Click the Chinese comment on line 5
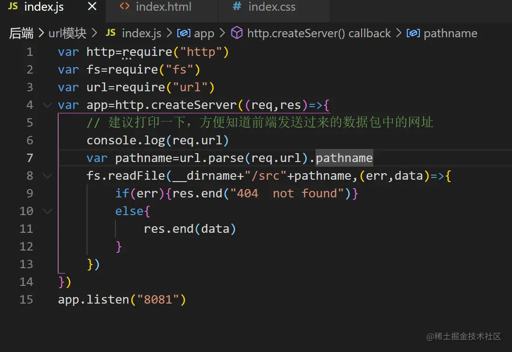This screenshot has width=512, height=352. click(x=260, y=122)
